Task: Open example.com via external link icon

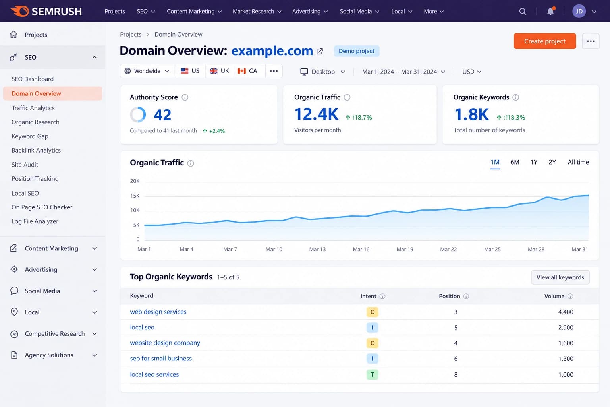Action: pos(320,51)
